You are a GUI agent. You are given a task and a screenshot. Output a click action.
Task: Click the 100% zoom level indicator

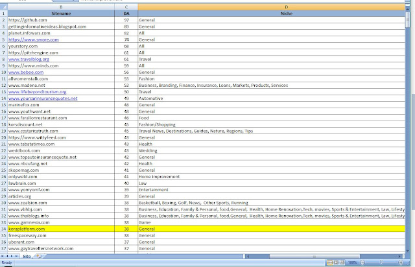pos(352,262)
